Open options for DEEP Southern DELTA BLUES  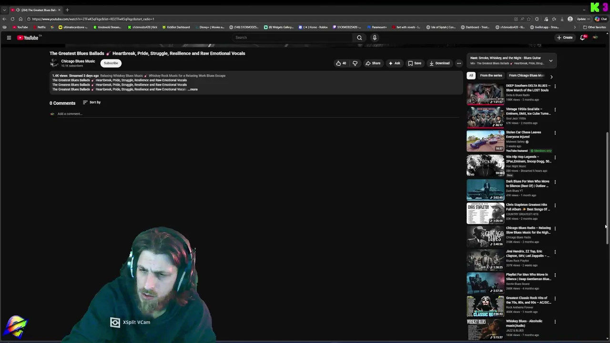555,86
